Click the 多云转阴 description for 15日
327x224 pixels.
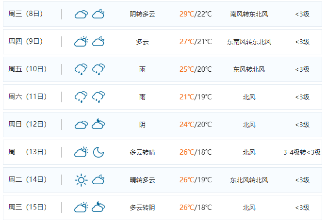[143, 208]
